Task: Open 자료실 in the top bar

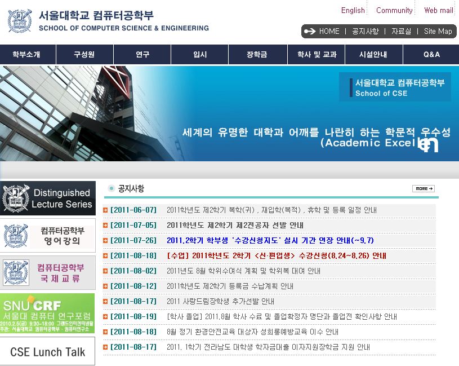Action: tap(401, 32)
